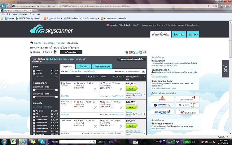The image size is (232, 145).
Task: Go to next return date after 25 พ.ย.
Action: [x=123, y=77]
